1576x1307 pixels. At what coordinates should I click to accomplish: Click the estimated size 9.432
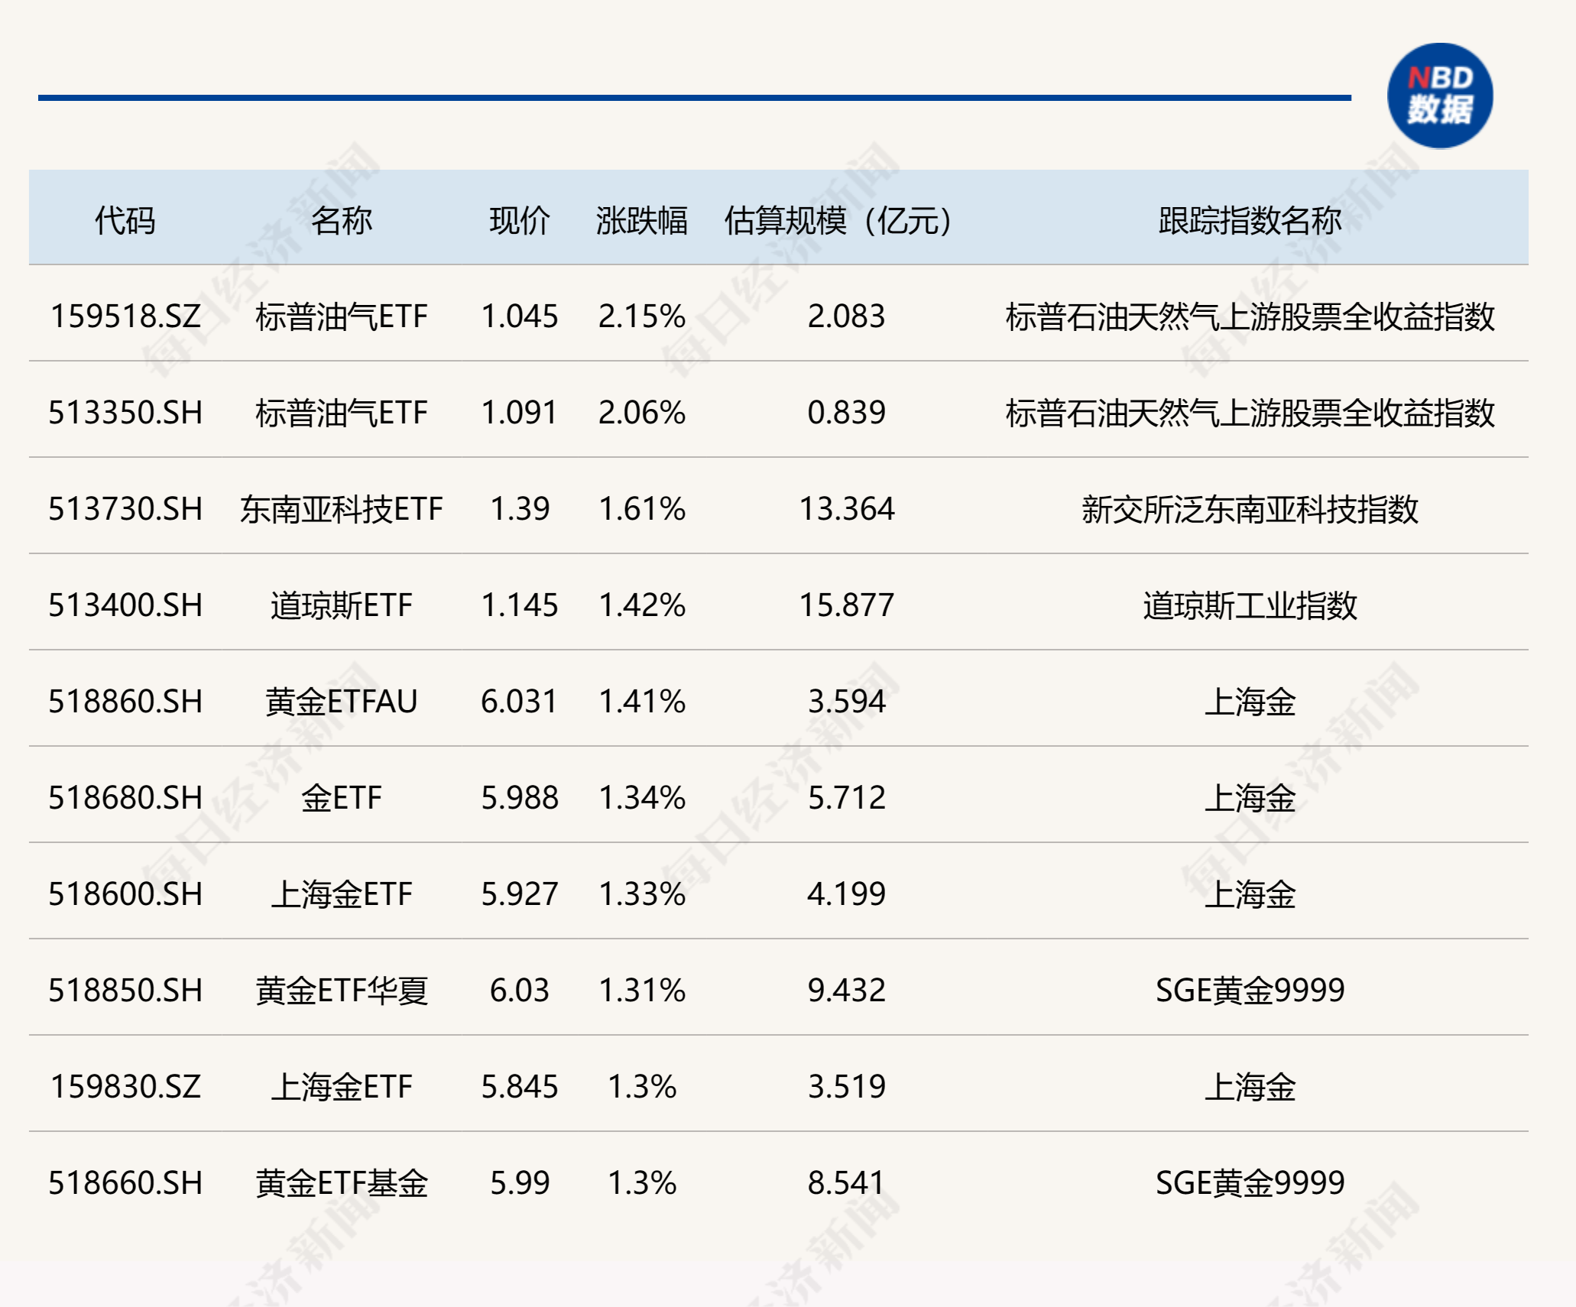tap(846, 991)
